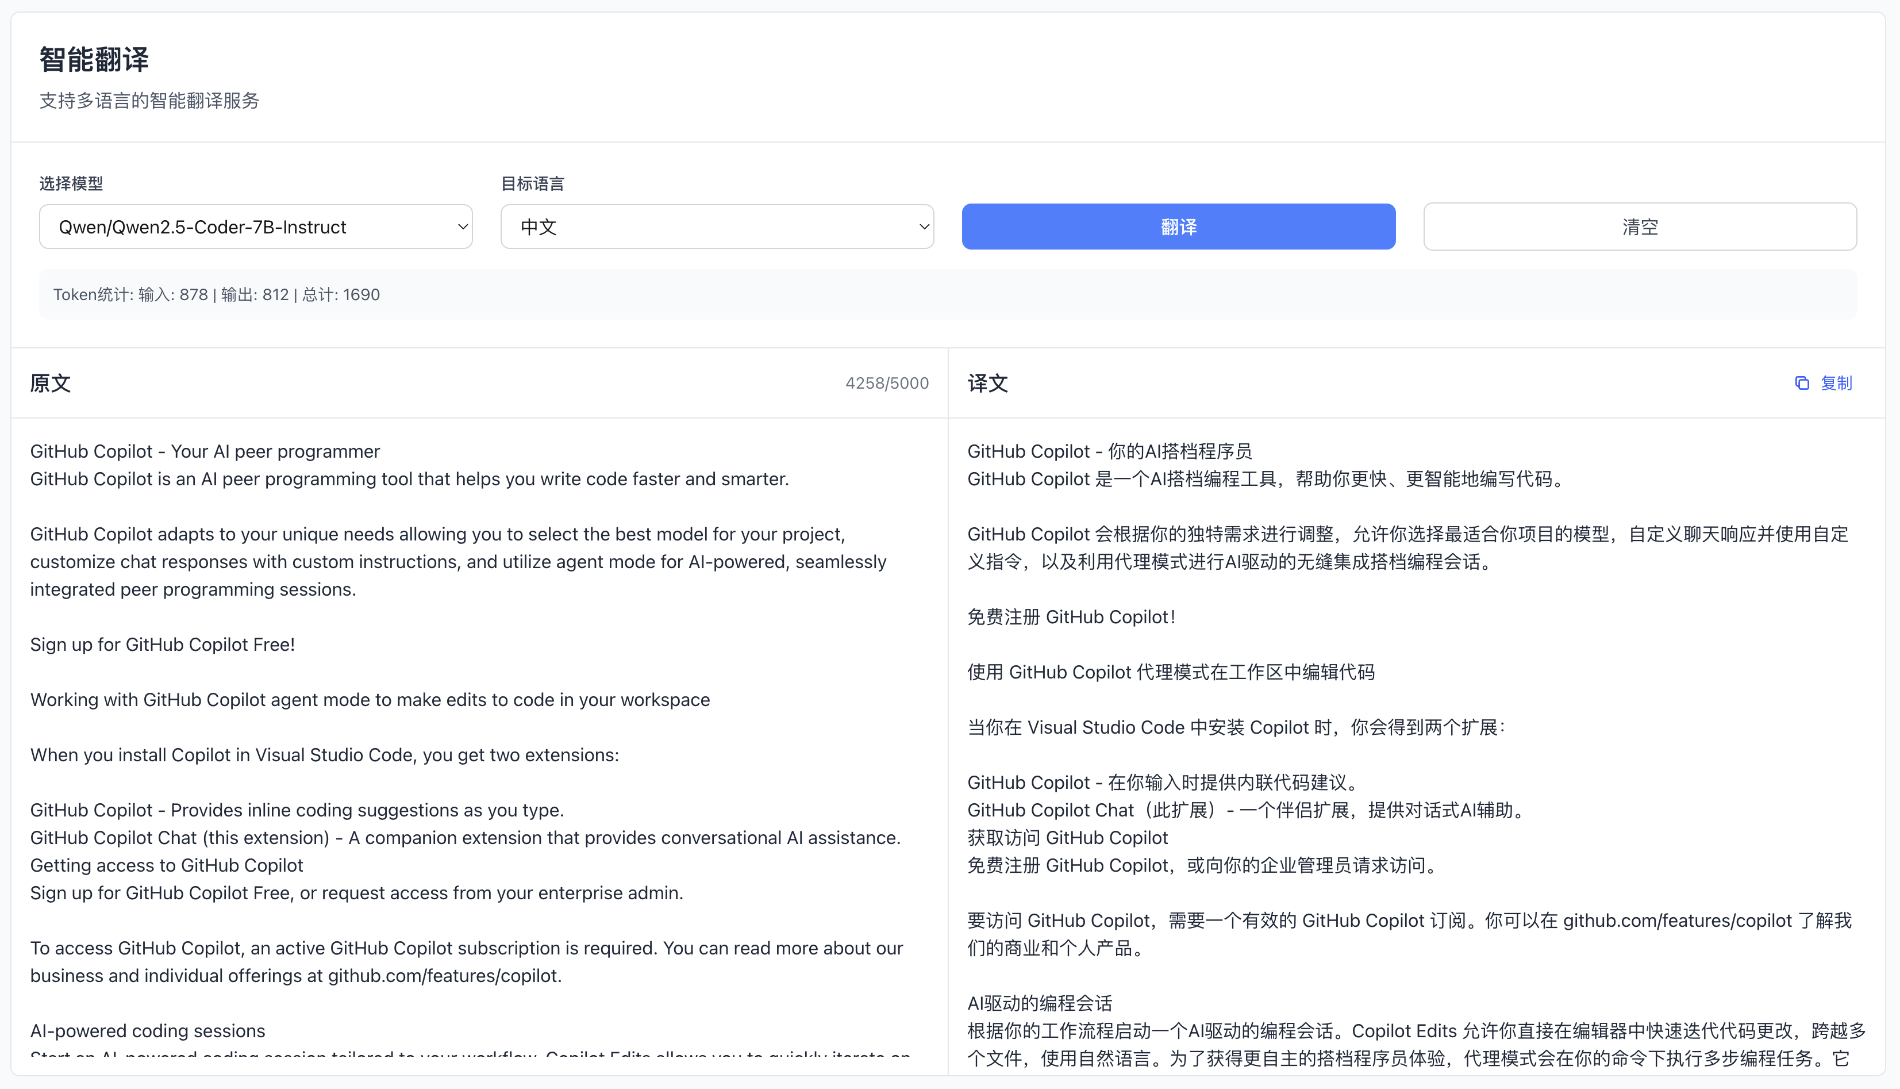Click the chevron arrow of language selector
The width and height of the screenshot is (1900, 1089).
[924, 227]
